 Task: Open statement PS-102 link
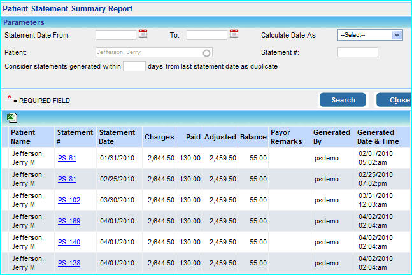[x=69, y=200]
